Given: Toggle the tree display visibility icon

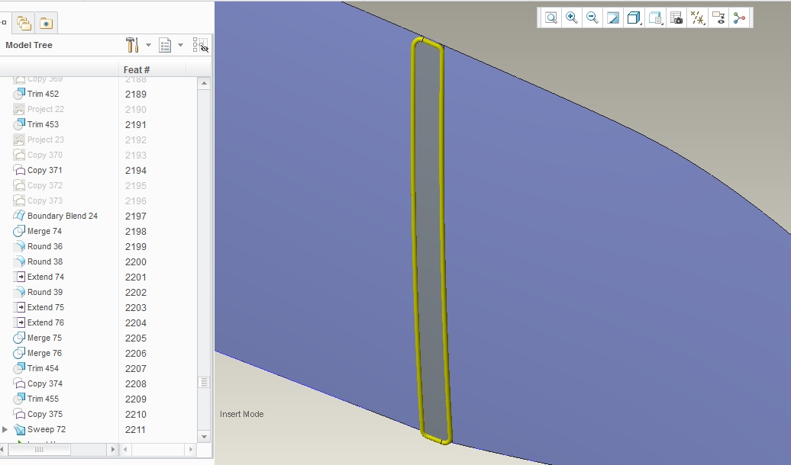Looking at the screenshot, I should [200, 45].
